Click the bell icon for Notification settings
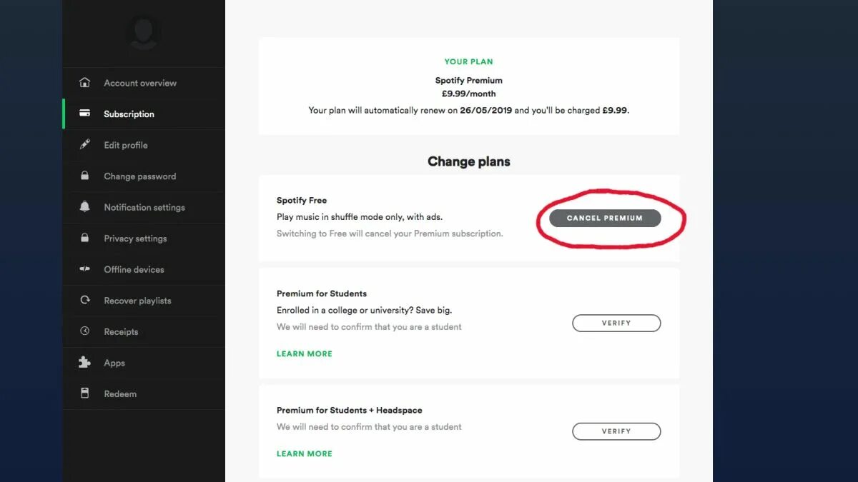858x482 pixels. 84,207
